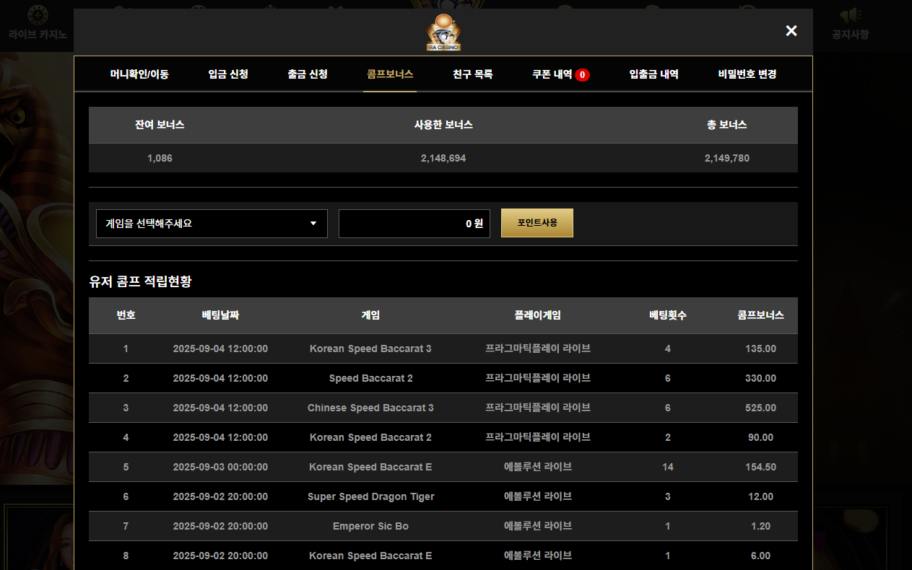Click the Speed Baccarat 2 game cell
This screenshot has height=570, width=912.
point(370,378)
